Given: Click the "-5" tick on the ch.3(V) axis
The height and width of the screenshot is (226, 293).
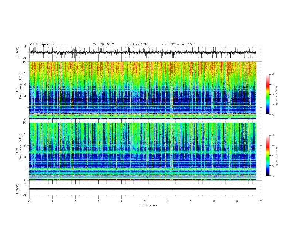Looking at the screenshot, I should [25, 195].
